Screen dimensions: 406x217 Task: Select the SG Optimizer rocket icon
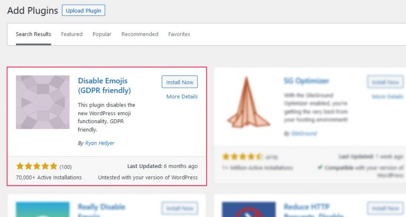pyautogui.click(x=248, y=102)
